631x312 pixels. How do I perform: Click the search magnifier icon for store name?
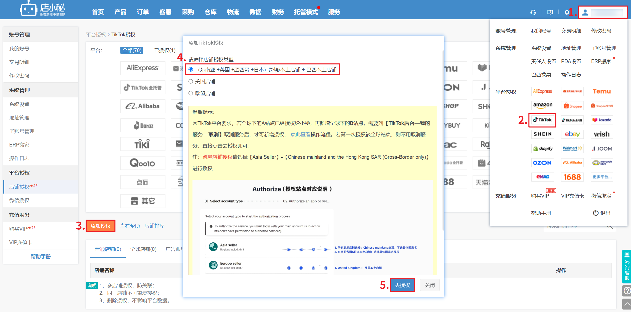609,227
